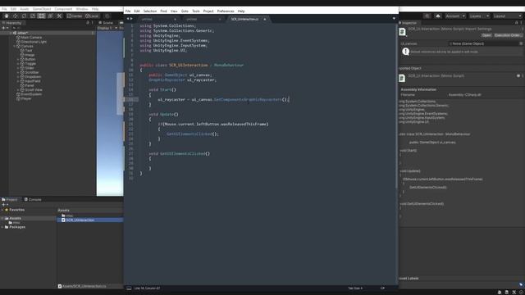Screen dimensions: 525x295
Task: Click Tab Size 4 in Sublime status bar
Action: click(x=355, y=288)
